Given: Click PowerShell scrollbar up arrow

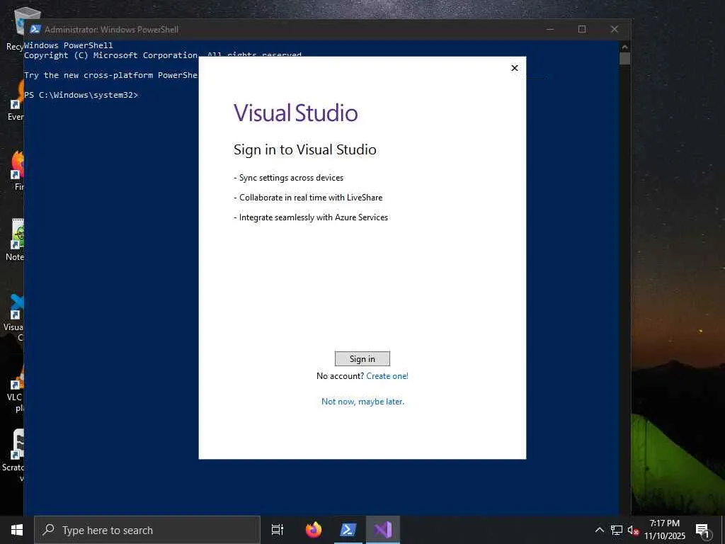Looking at the screenshot, I should (624, 46).
